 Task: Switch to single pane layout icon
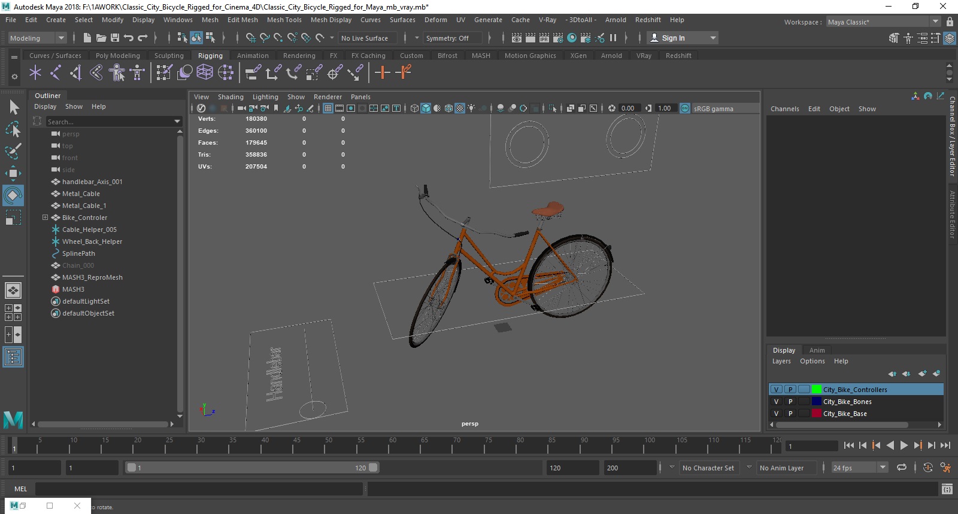click(13, 290)
